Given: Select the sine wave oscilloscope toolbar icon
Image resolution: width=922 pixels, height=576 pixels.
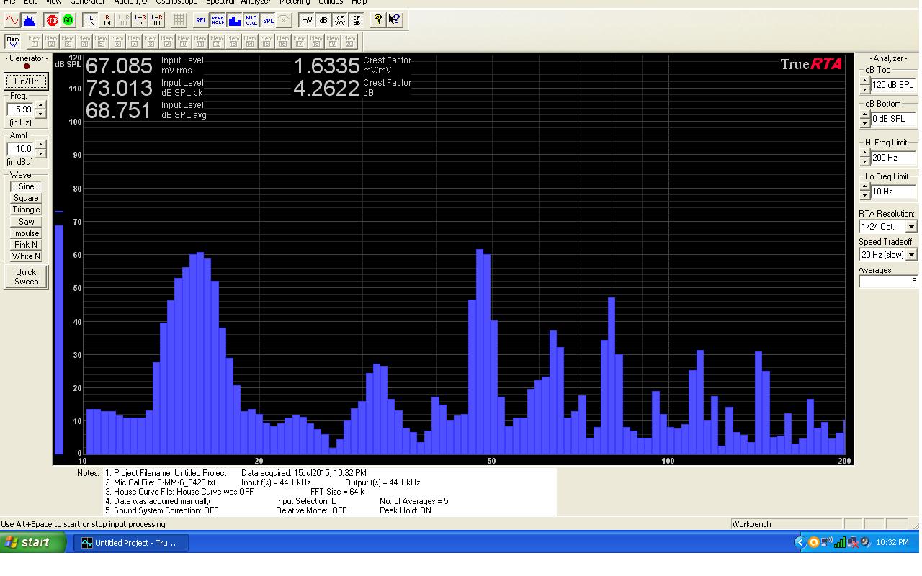Looking at the screenshot, I should (x=12, y=20).
